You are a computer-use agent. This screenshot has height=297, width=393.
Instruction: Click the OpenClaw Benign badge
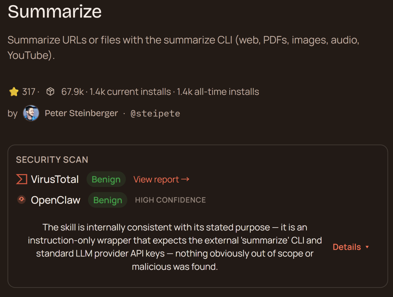point(108,200)
